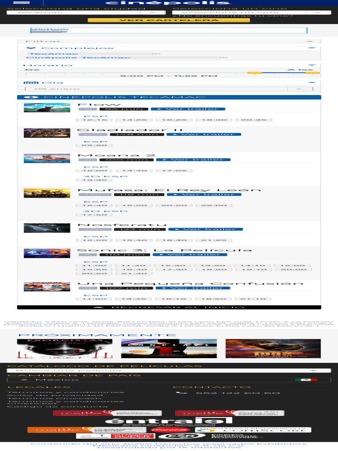Play the Sonic 3 trailer
This screenshot has height=451, width=338.
pyautogui.click(x=190, y=255)
